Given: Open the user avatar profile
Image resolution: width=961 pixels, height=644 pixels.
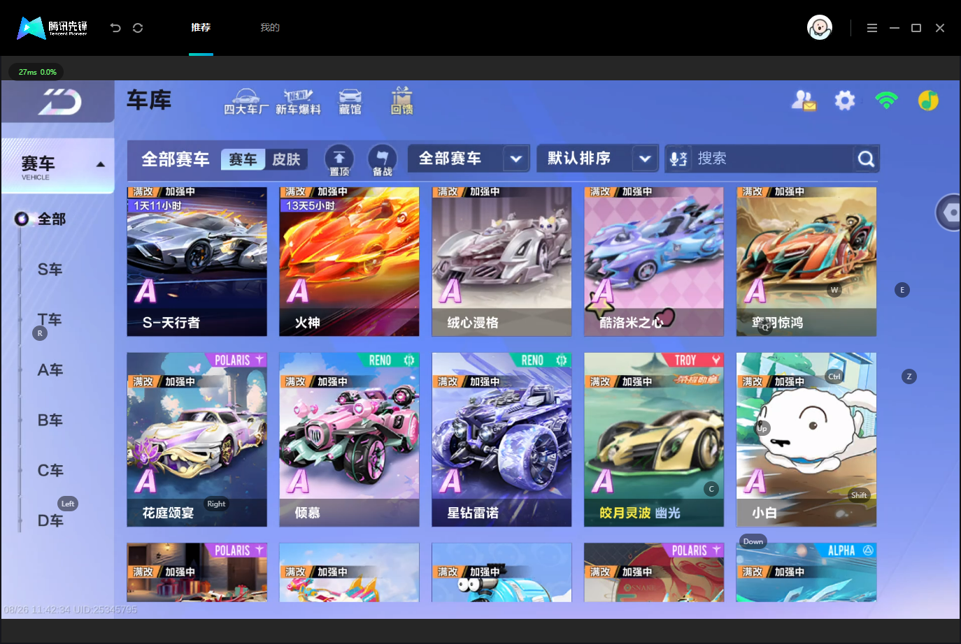Looking at the screenshot, I should pyautogui.click(x=819, y=28).
